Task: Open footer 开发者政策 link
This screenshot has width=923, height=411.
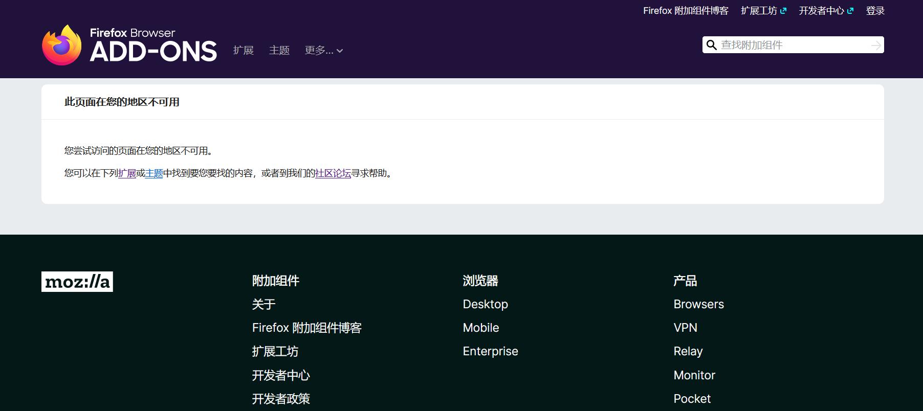Action: [281, 399]
